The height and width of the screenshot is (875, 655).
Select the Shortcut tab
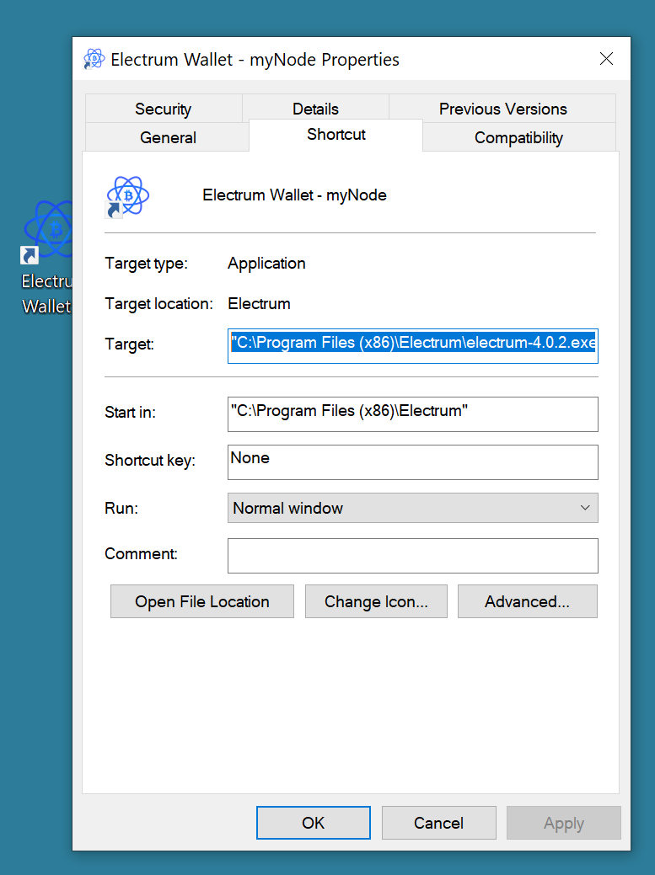tap(336, 135)
